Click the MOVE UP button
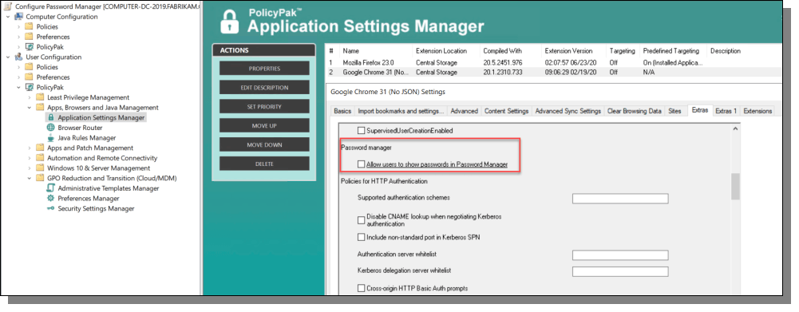This screenshot has height=312, width=799. coord(264,125)
